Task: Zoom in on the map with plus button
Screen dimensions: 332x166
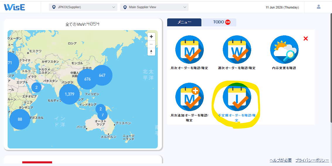Action: pos(151,37)
